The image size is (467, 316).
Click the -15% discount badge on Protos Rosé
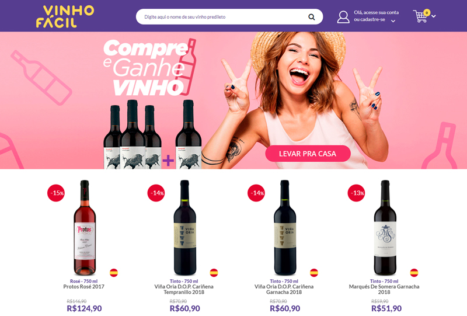[56, 193]
